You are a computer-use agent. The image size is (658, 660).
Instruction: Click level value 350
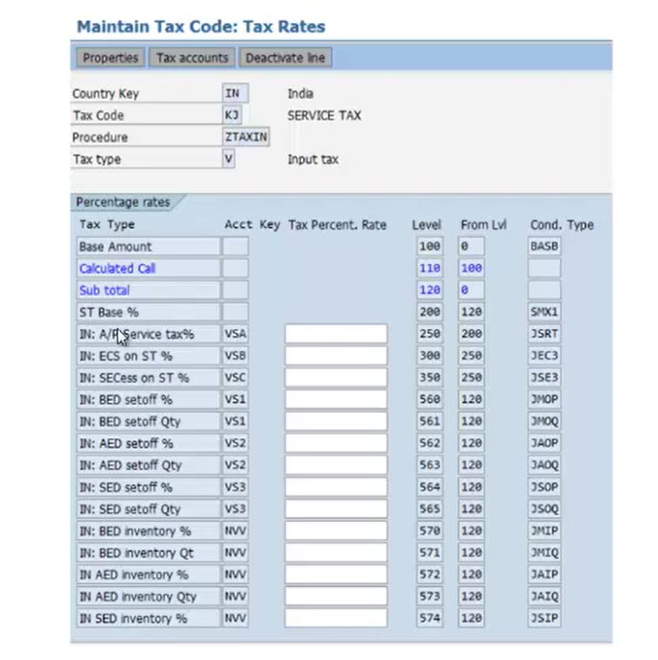tap(430, 378)
